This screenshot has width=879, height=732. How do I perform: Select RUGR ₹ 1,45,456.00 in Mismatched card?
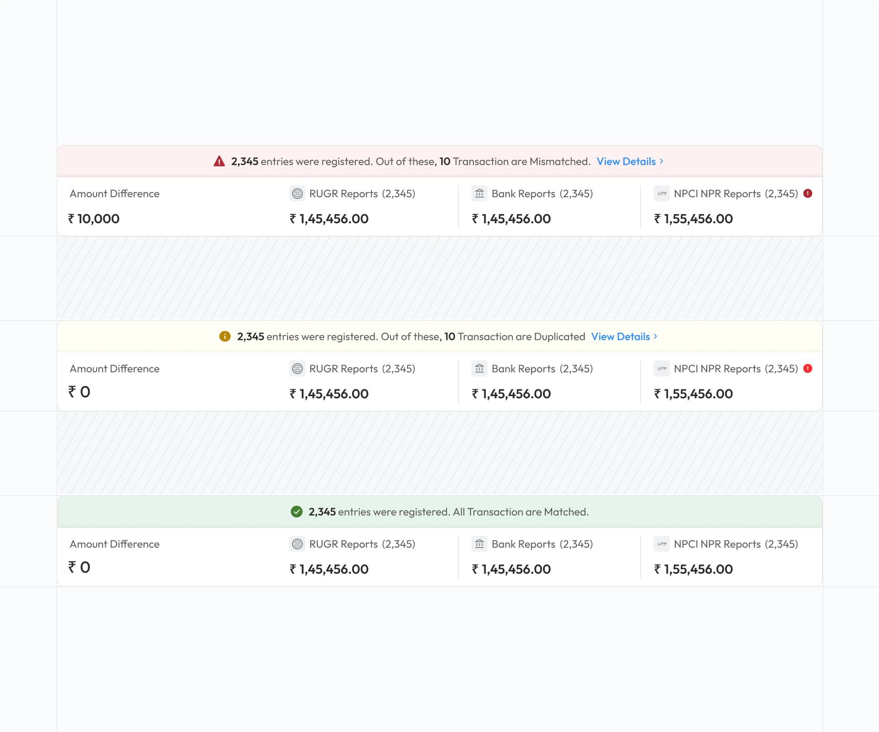tap(329, 219)
